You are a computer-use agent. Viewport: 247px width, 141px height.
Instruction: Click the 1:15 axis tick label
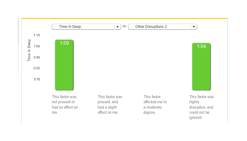(x=37, y=35)
